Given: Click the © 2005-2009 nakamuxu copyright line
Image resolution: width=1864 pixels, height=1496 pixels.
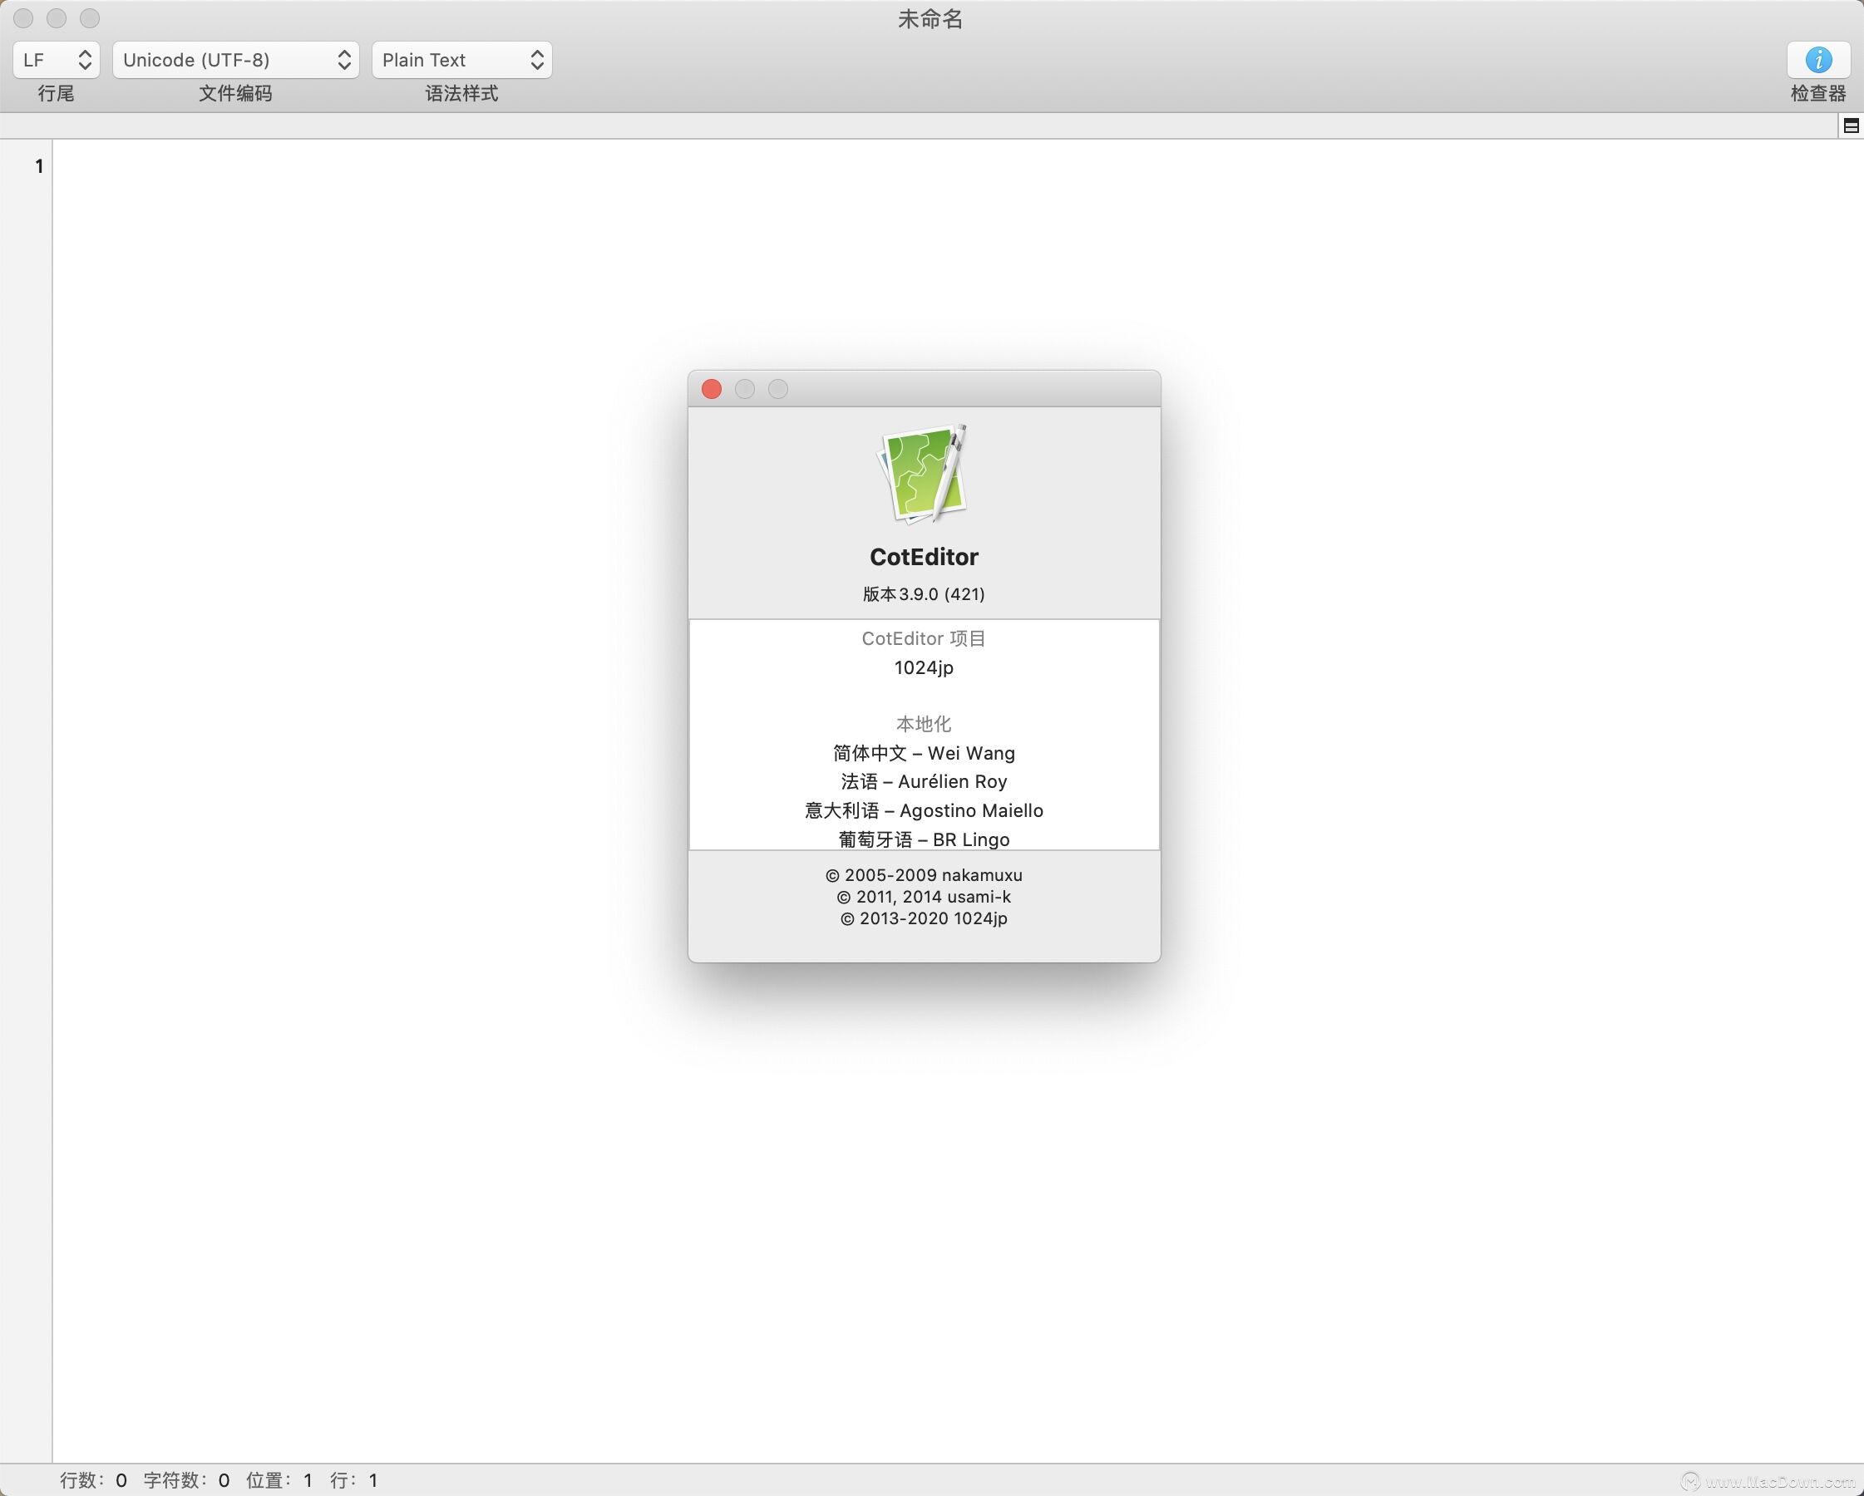Looking at the screenshot, I should coord(924,874).
